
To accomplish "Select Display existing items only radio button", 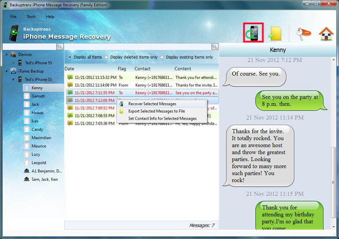I will pos(162,57).
